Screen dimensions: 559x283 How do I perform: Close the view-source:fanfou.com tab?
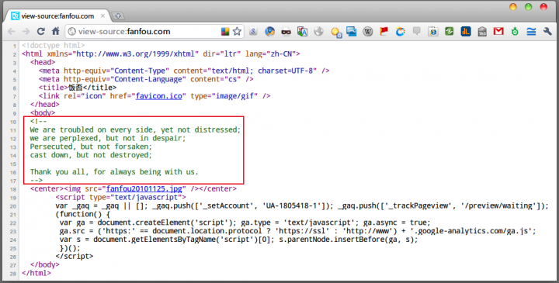[102, 16]
